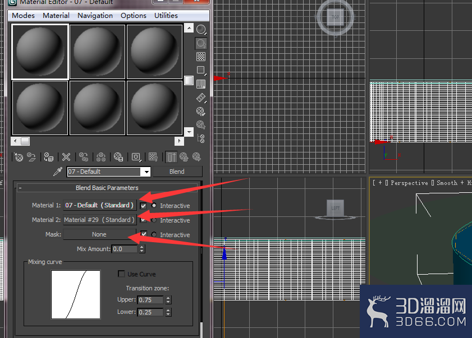
Task: Select Interactive radio for Material 2
Action: pos(154,220)
